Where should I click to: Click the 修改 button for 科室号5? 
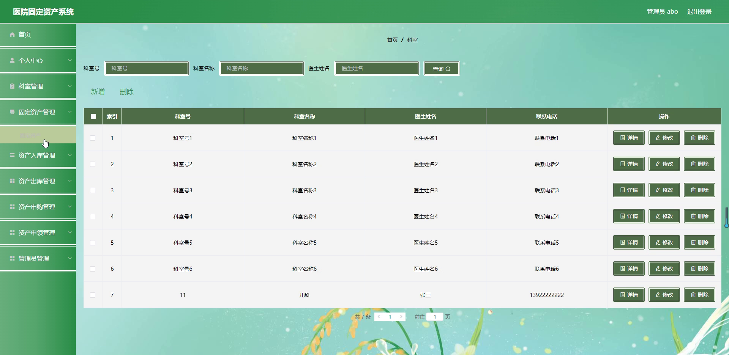click(664, 242)
